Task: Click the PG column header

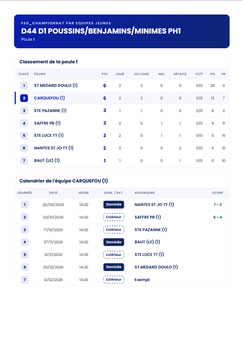Action: 212,74
